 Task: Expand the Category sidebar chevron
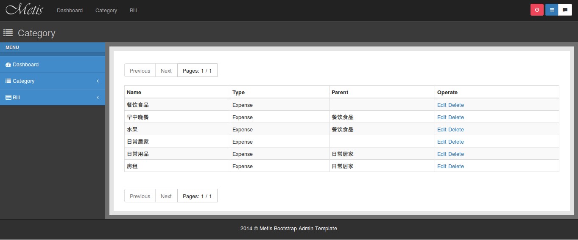[x=98, y=81]
